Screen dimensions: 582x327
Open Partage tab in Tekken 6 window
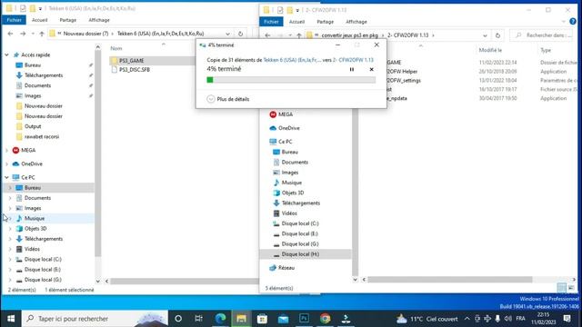(68, 20)
